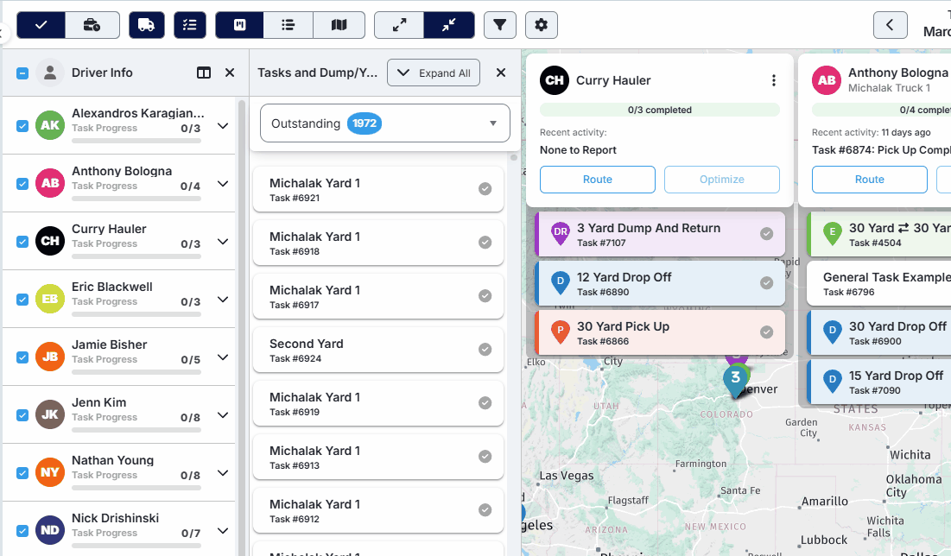The width and height of the screenshot is (951, 556).
Task: Toggle the select-all drivers checkbox
Action: pos(22,73)
